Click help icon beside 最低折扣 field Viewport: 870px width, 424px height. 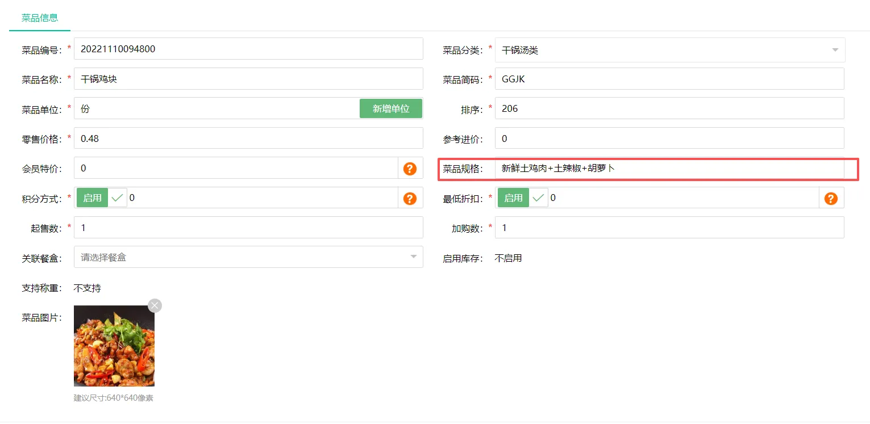831,198
